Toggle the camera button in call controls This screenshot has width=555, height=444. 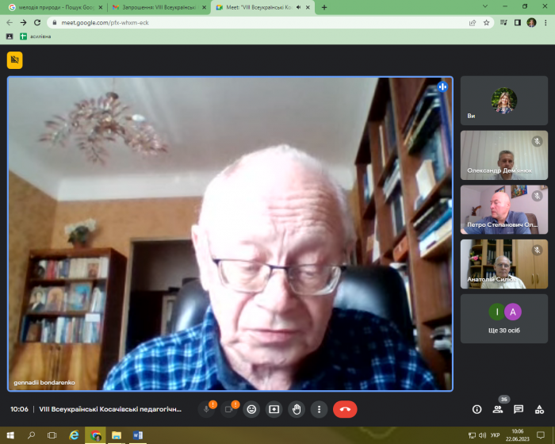(x=229, y=409)
